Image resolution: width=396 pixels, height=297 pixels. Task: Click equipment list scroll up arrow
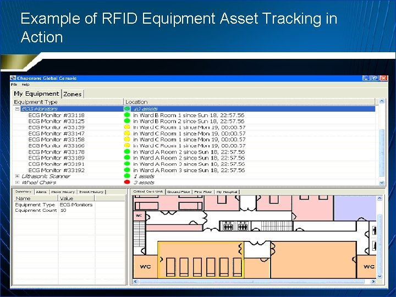click(x=382, y=101)
